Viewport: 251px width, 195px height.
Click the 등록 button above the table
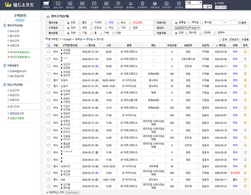point(245,39)
